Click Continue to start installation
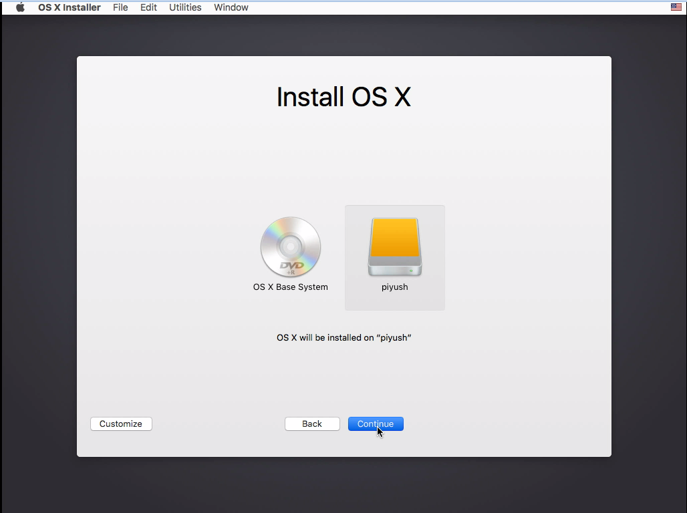The image size is (687, 513). [x=376, y=423]
